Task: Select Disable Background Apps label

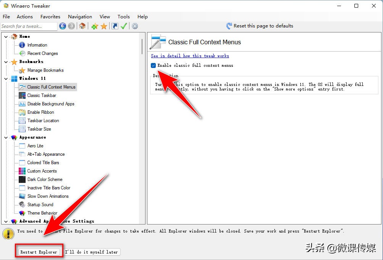Action: point(51,104)
